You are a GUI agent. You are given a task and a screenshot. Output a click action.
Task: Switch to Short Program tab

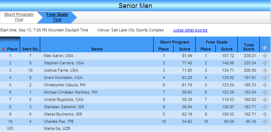[x=19, y=14]
